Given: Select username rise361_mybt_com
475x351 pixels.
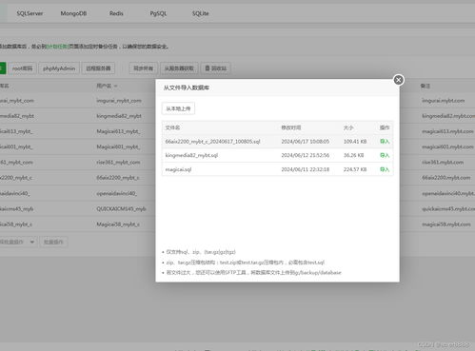Looking at the screenshot, I should [x=118, y=163].
